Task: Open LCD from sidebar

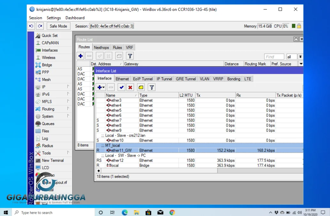Action: pos(45,168)
